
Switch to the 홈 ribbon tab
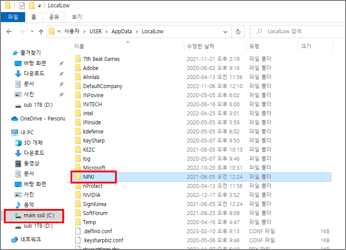[x=34, y=17]
